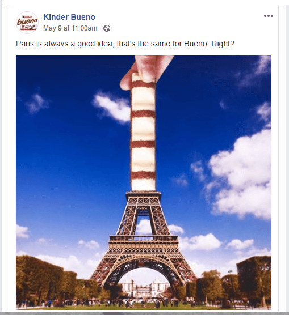
Task: Click the post caption about Paris
Action: [x=125, y=44]
